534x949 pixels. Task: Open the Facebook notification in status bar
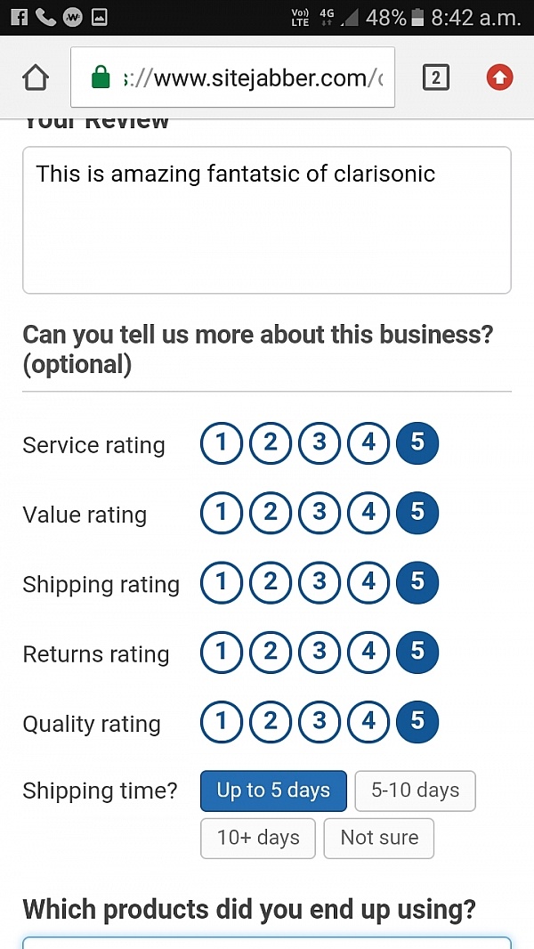click(20, 18)
